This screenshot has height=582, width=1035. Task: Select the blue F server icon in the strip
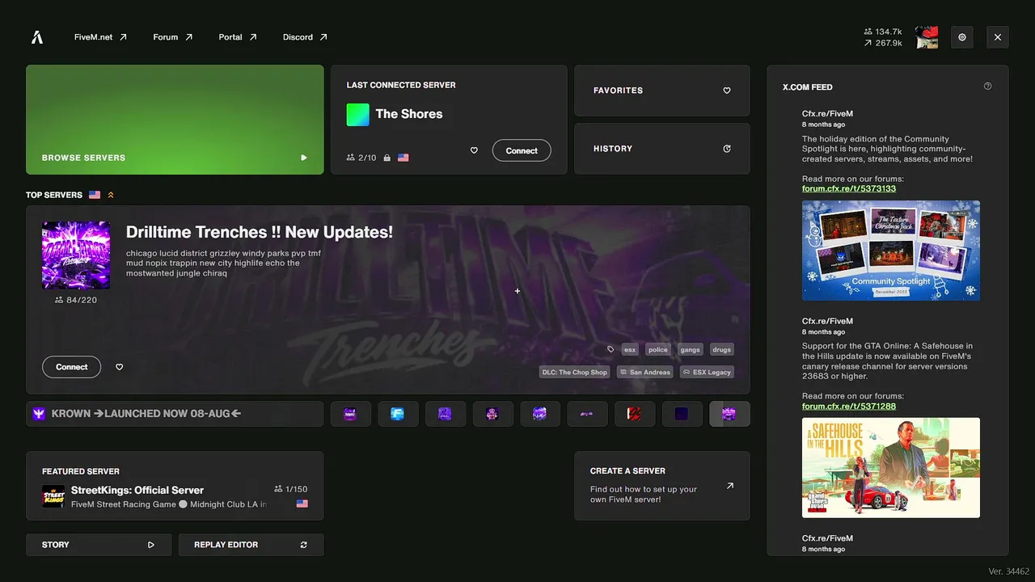click(x=397, y=414)
